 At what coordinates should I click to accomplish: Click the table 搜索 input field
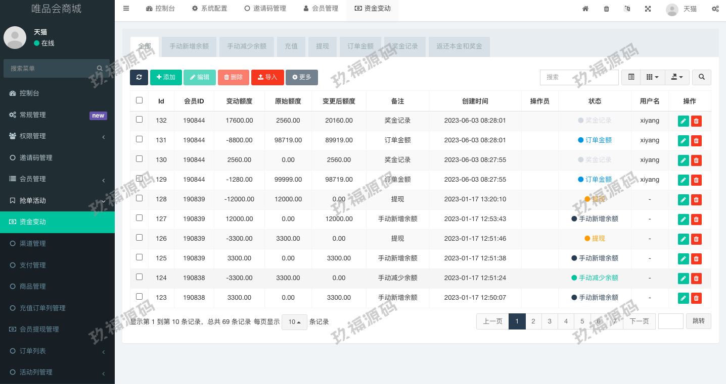tap(579, 77)
